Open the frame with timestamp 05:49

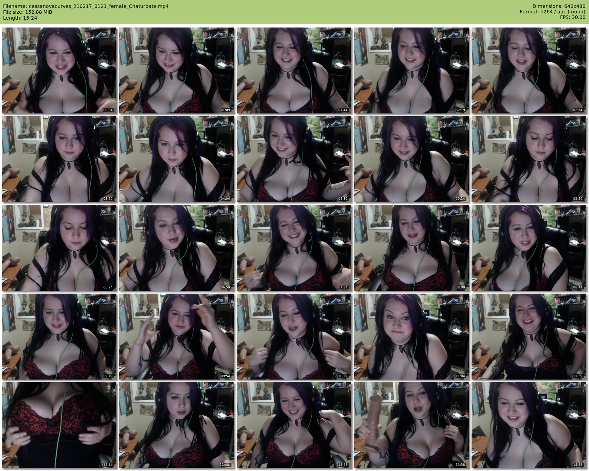(x=529, y=159)
